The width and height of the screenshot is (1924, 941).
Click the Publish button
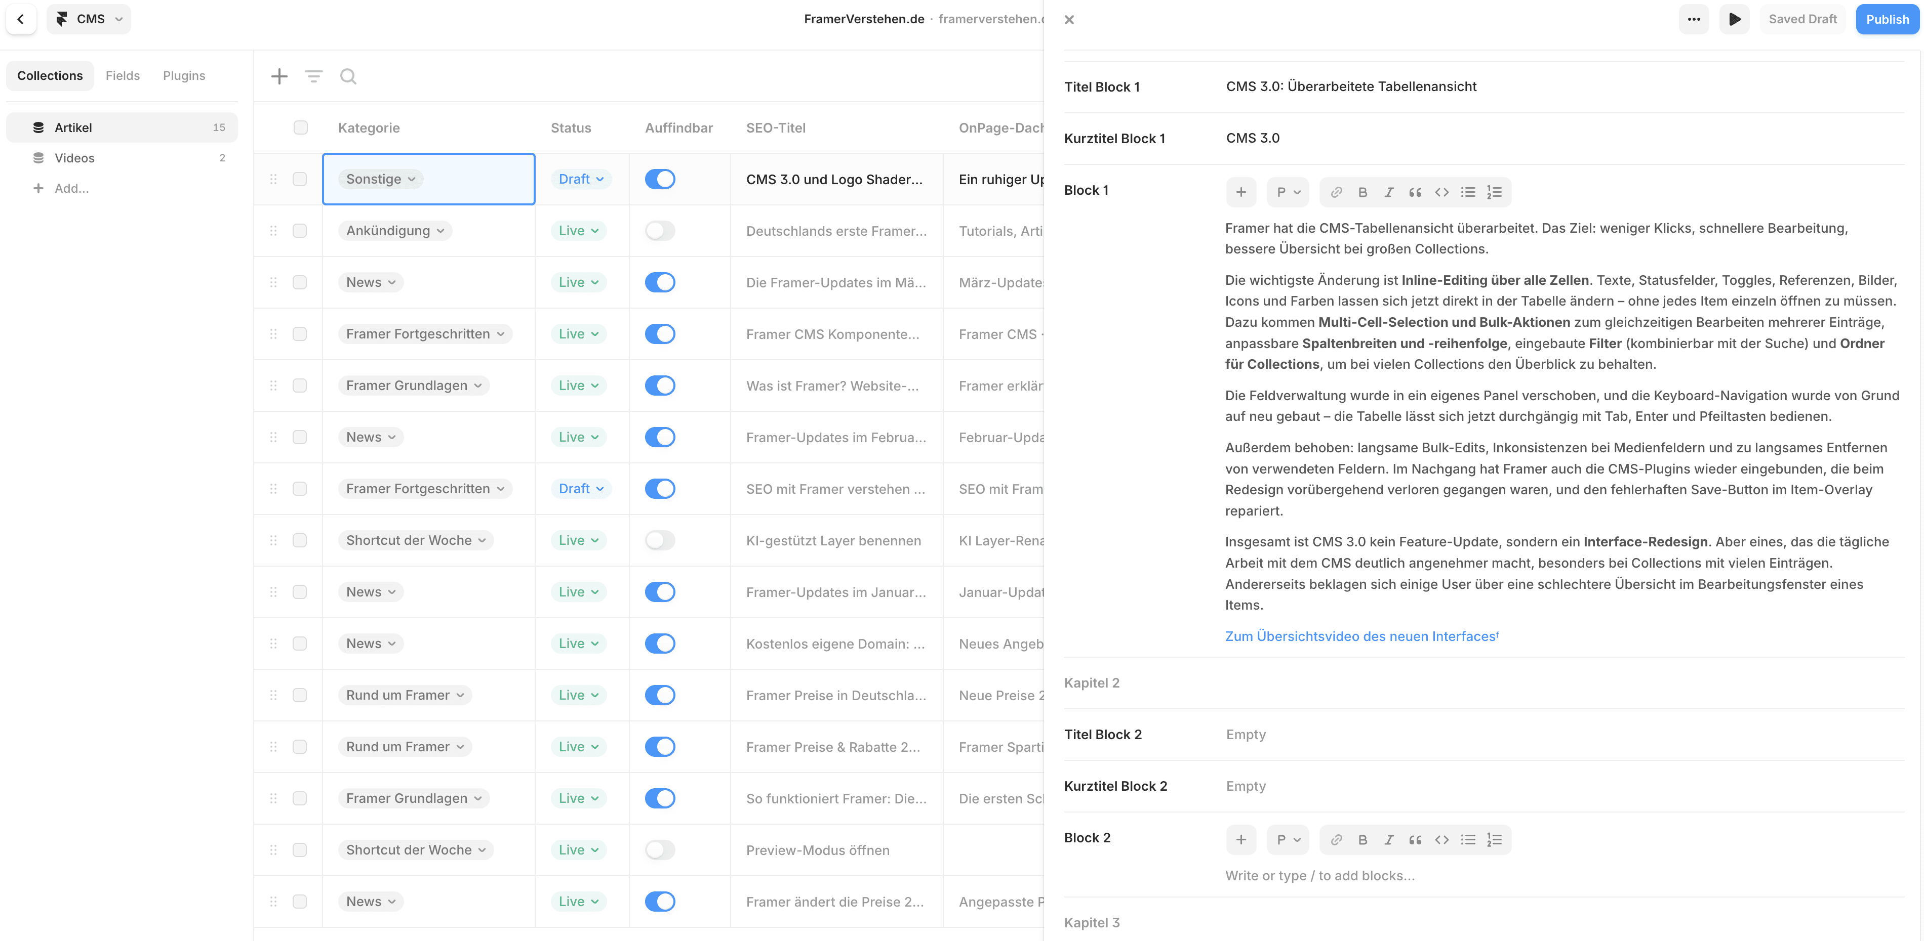tap(1888, 19)
